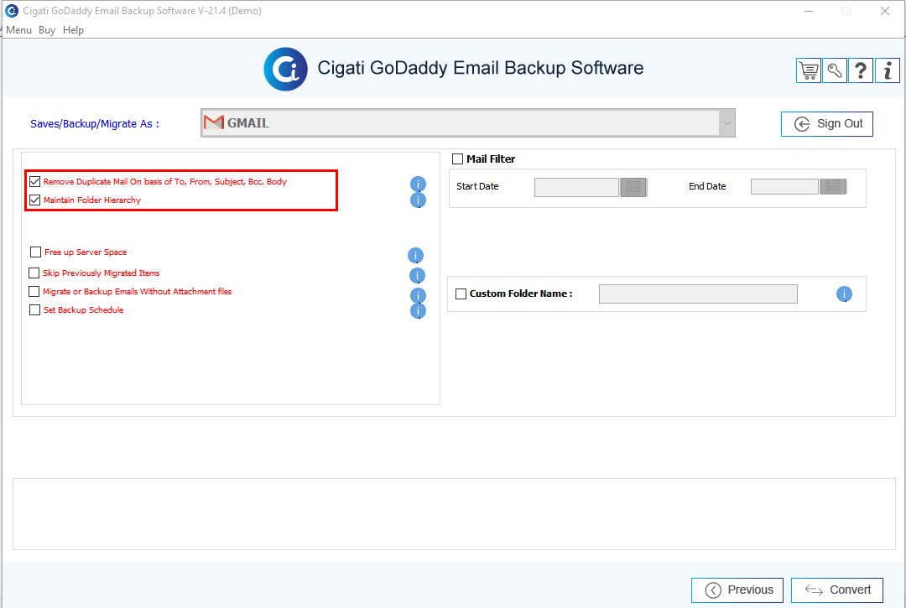Screen dimensions: 906x608
Task: Open the Buy menu
Action: [47, 30]
